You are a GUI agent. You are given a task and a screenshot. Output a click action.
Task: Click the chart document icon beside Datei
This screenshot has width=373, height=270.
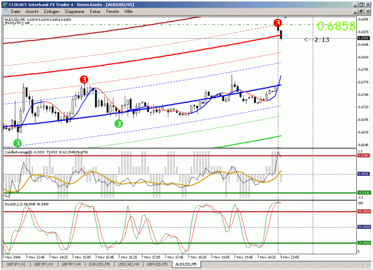[5, 11]
